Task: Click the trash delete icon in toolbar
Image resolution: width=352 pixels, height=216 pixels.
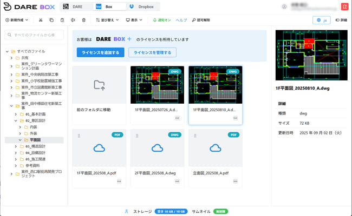Action: 83,20
